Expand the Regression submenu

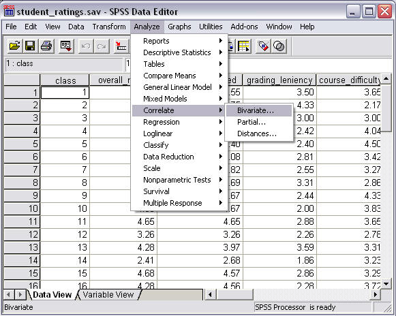179,122
